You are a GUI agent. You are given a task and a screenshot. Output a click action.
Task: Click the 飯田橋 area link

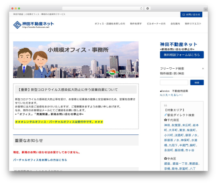(x=179, y=150)
